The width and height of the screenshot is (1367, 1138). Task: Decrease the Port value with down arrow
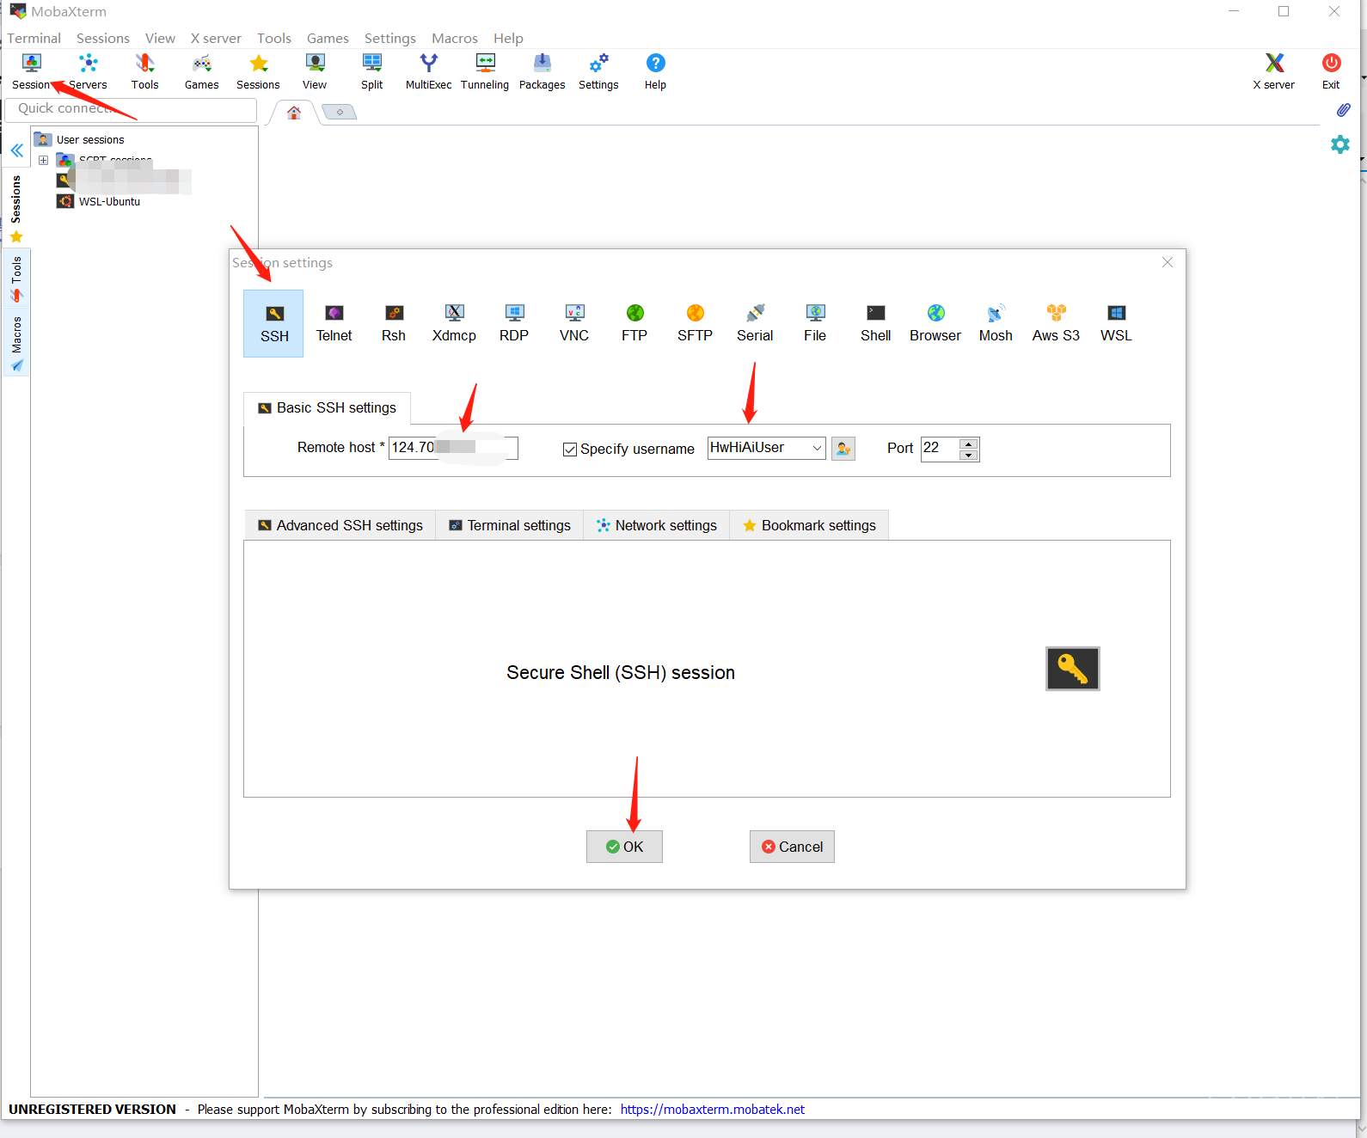click(969, 455)
